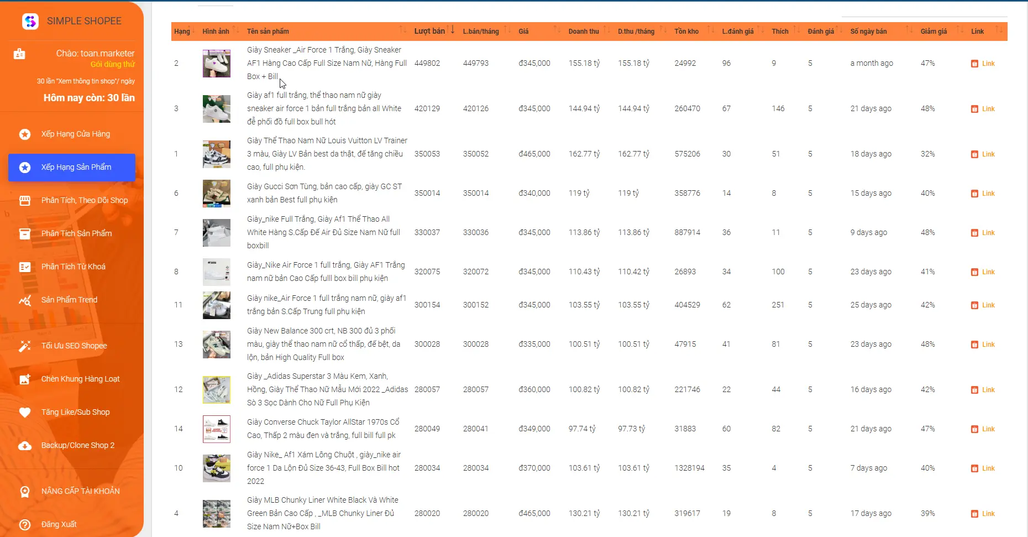Image resolution: width=1028 pixels, height=537 pixels.
Task: Go to Phân Tích Sản Phẩm
Action: coord(72,233)
